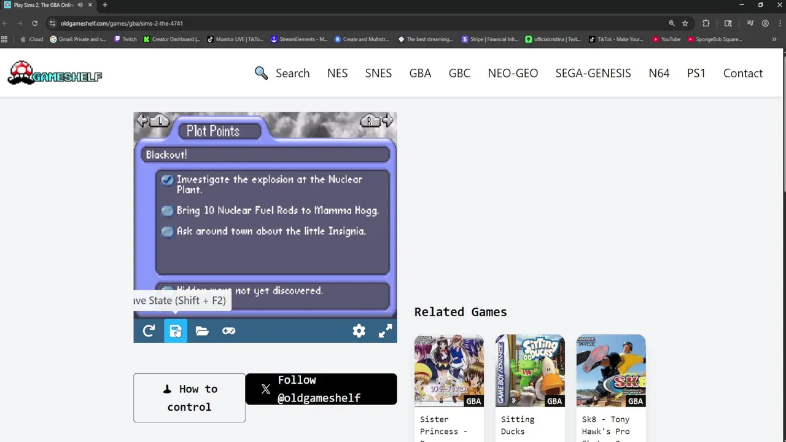Open the Monitor LIVE TikTok bookmark
Screen dimensions: 786x442
[x=235, y=39]
